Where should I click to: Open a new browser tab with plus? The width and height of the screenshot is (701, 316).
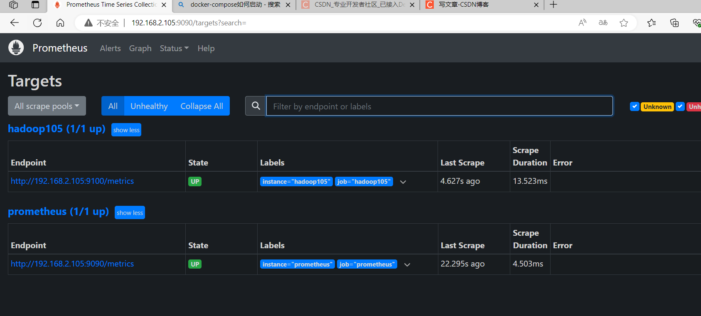point(553,5)
